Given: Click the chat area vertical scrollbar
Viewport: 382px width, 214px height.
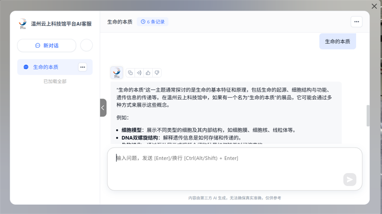Looking at the screenshot, I should click(368, 115).
